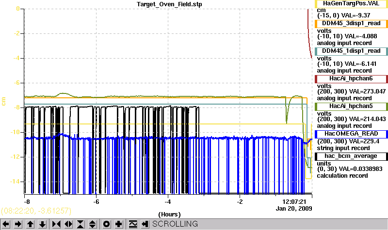Select the HacOMEGA_READ curve legend
The width and height of the screenshot is (388, 230).
click(351, 134)
